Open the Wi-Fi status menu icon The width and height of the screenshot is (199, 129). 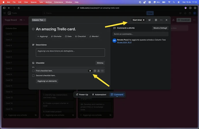(169, 2)
